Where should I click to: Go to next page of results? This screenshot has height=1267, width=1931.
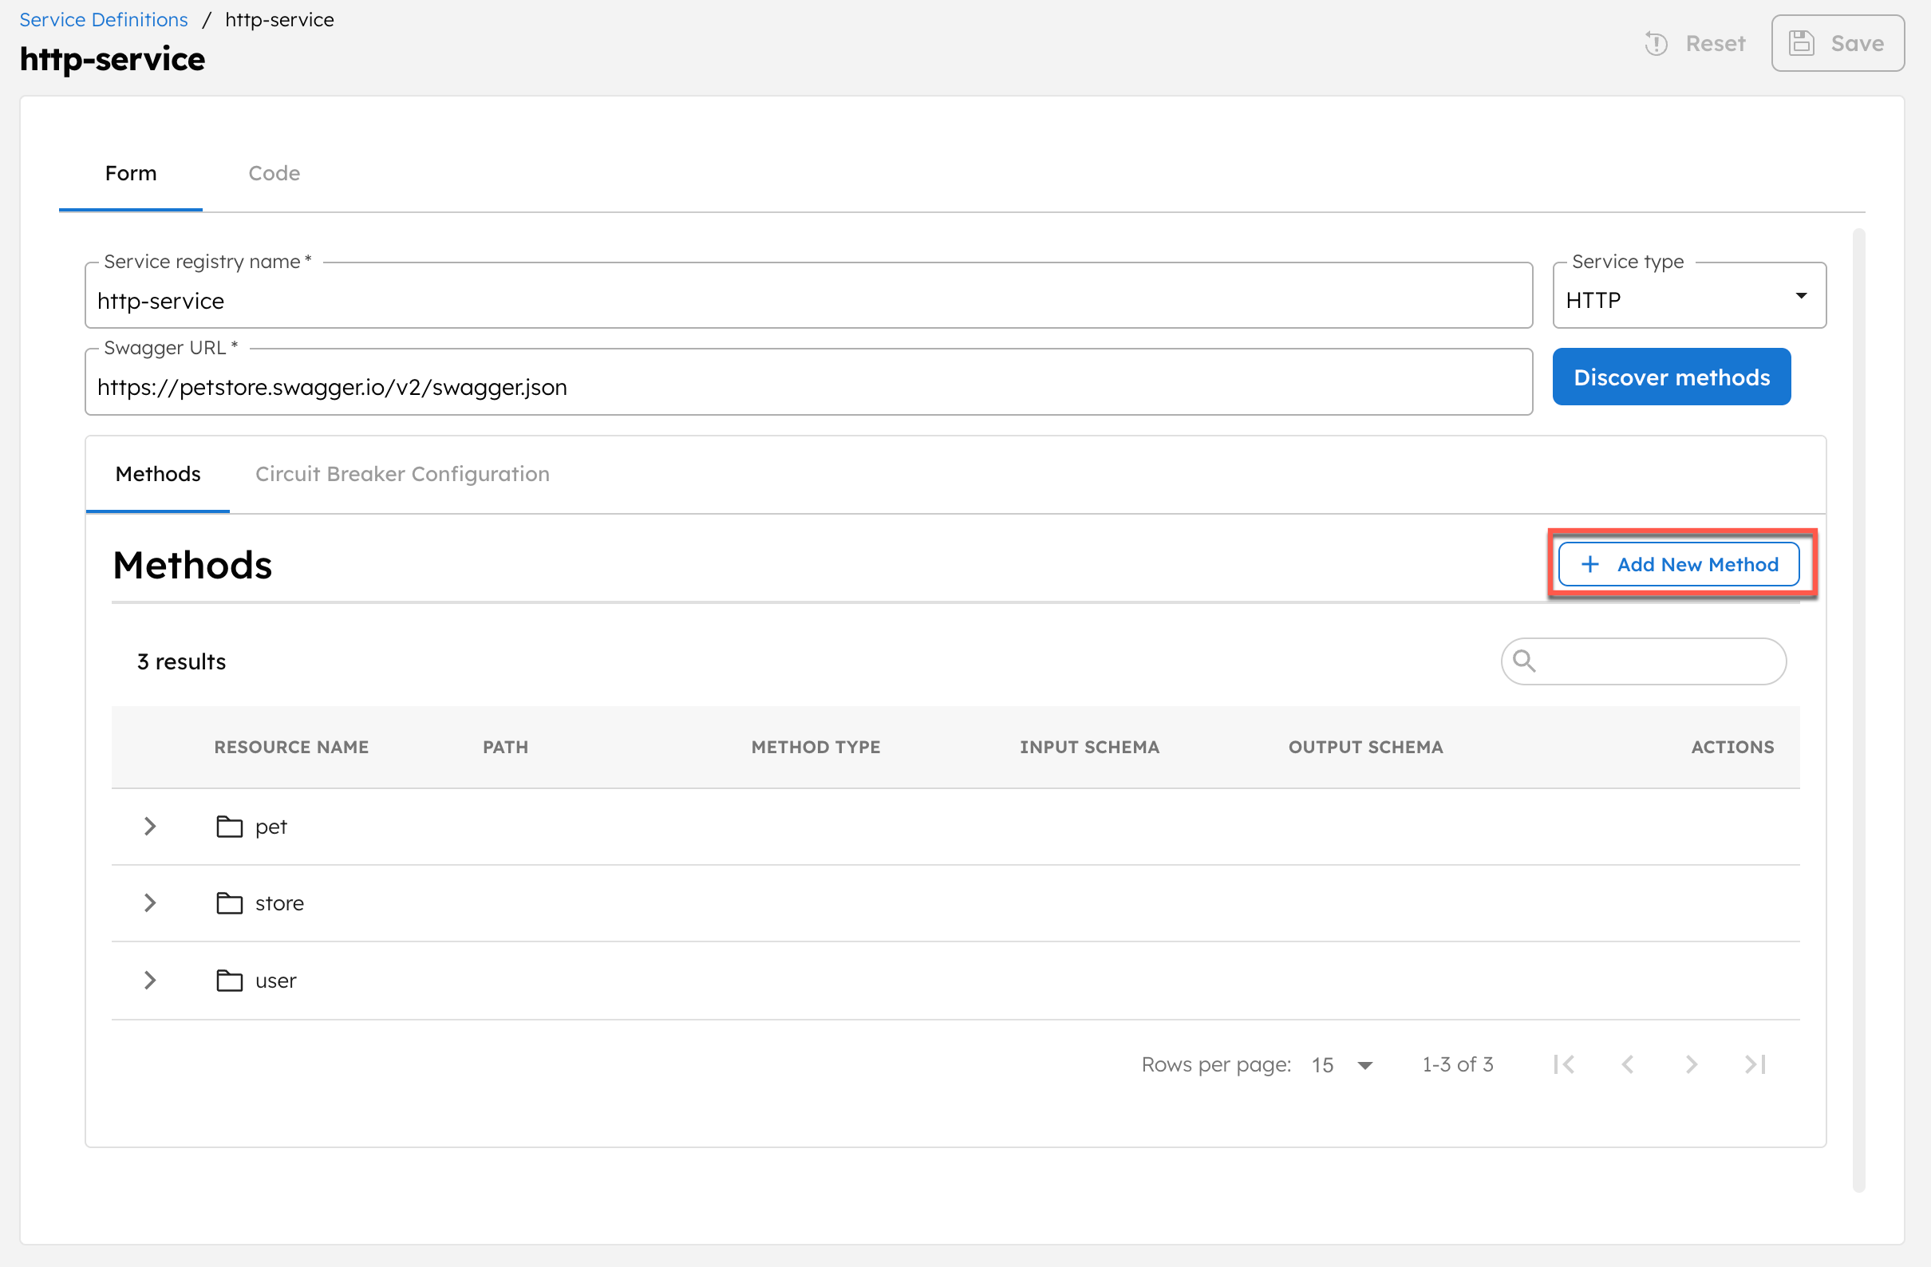tap(1691, 1064)
